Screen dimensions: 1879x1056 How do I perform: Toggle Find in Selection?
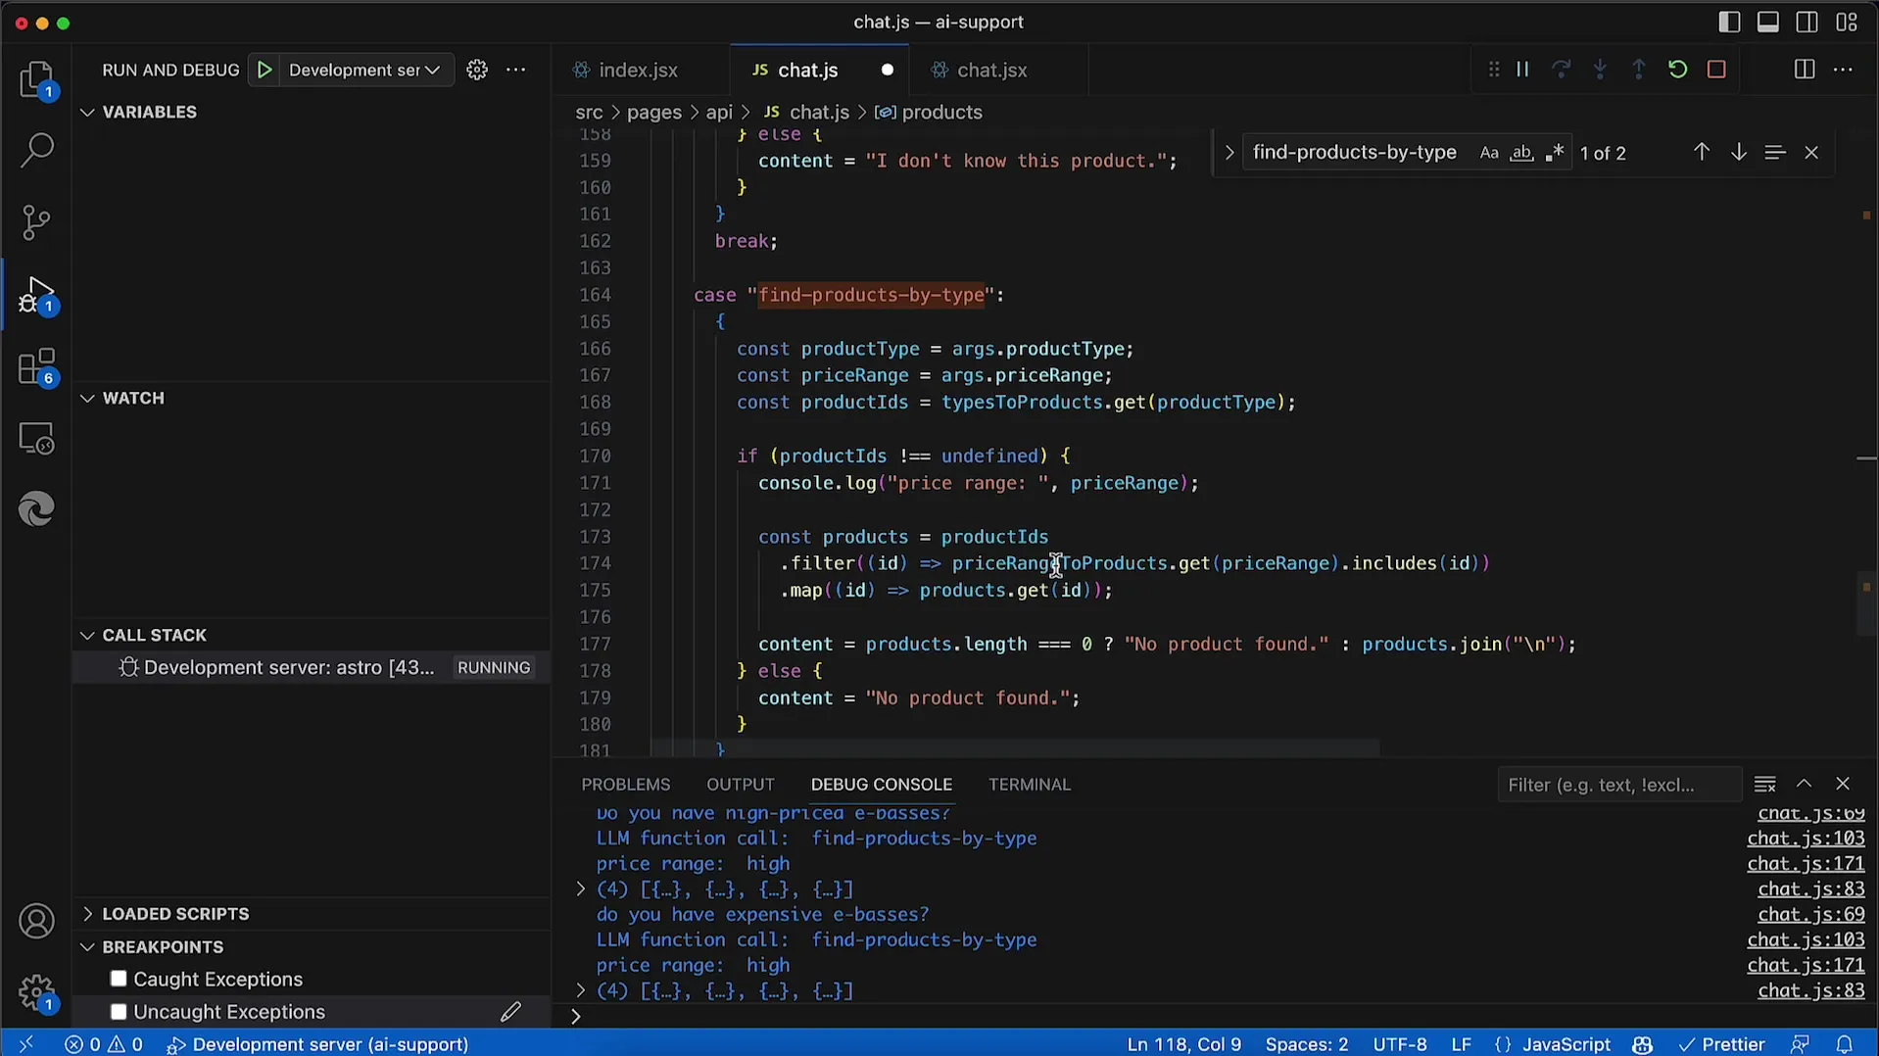pyautogui.click(x=1774, y=153)
